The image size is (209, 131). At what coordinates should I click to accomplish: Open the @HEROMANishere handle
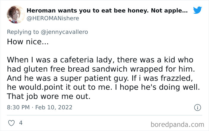pos(53,18)
